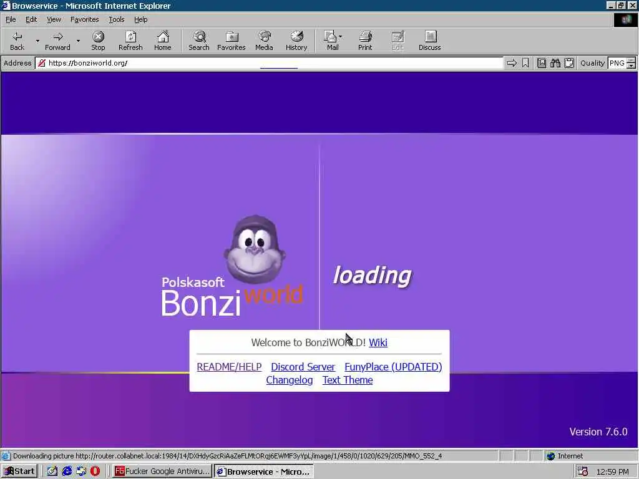The height and width of the screenshot is (479, 639).
Task: Open the Wiki link
Action: pos(378,342)
